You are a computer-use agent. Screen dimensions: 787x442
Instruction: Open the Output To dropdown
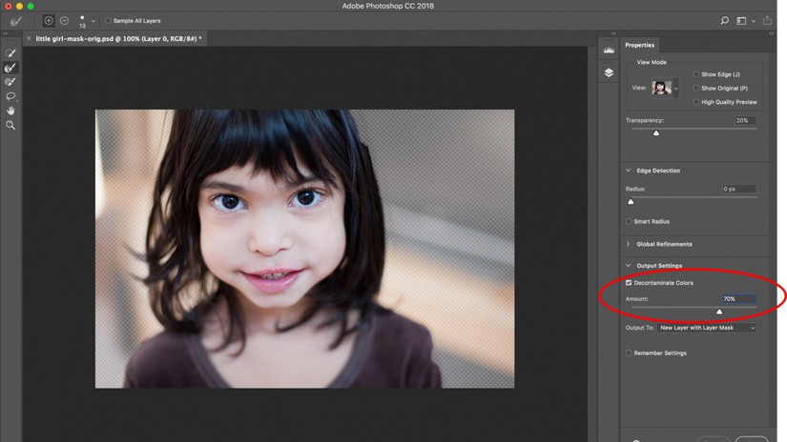point(707,328)
